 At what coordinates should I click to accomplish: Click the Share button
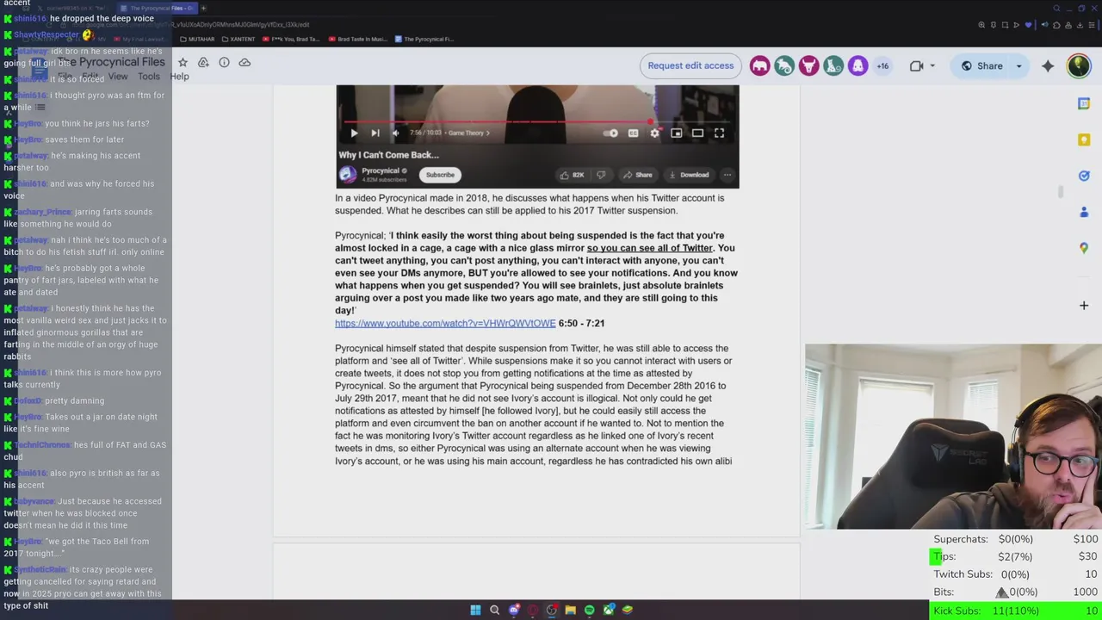pyautogui.click(x=981, y=66)
